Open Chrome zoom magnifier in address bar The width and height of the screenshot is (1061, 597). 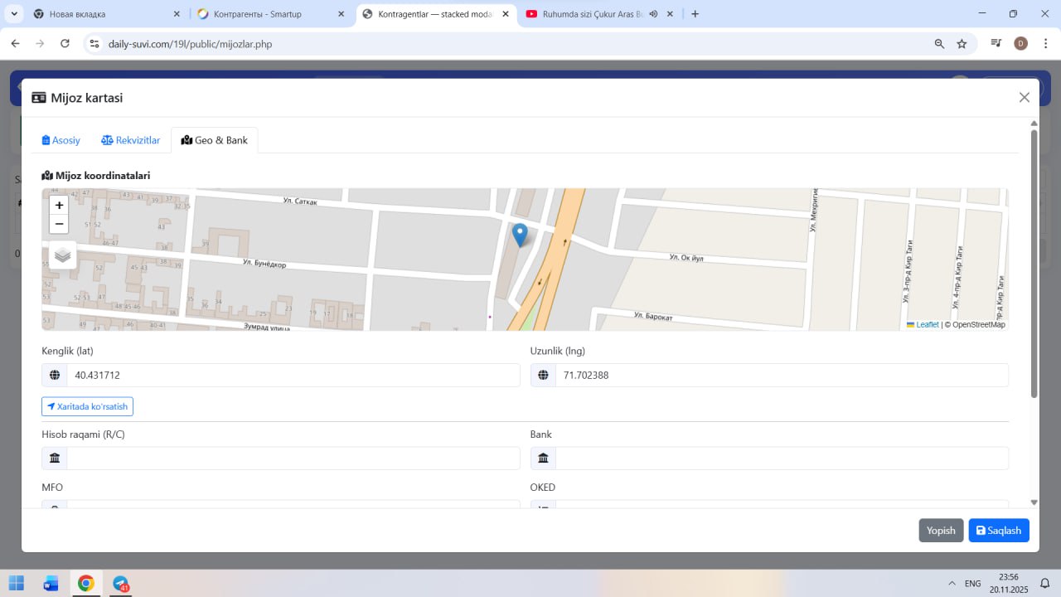click(939, 44)
